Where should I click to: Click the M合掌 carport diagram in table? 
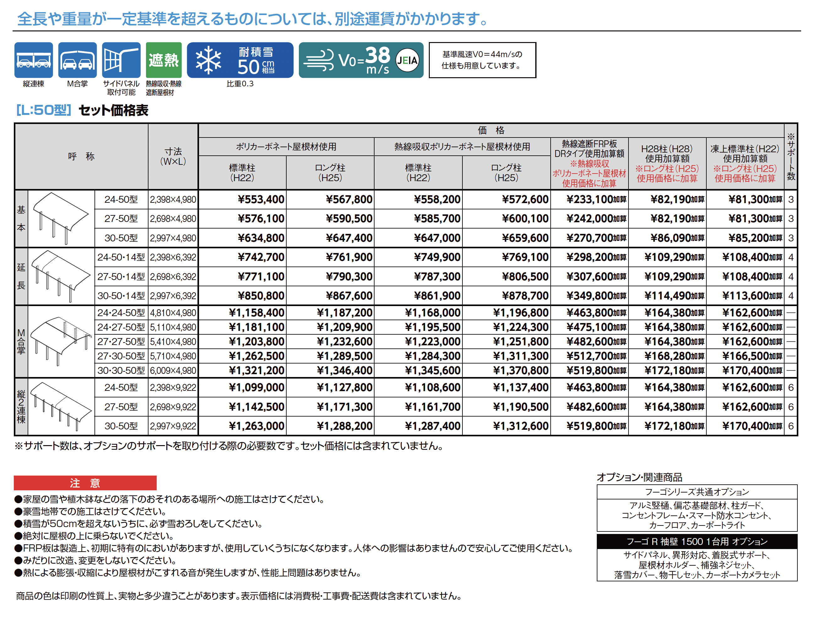[x=61, y=341]
